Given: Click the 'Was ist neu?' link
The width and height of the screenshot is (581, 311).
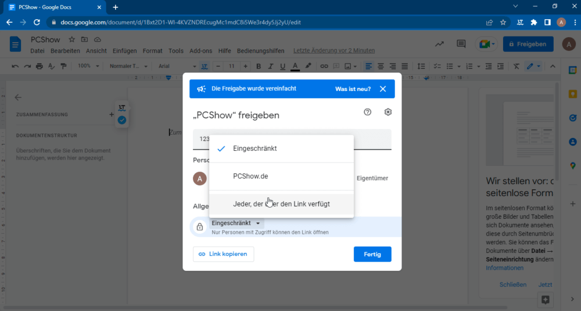Looking at the screenshot, I should pyautogui.click(x=353, y=89).
